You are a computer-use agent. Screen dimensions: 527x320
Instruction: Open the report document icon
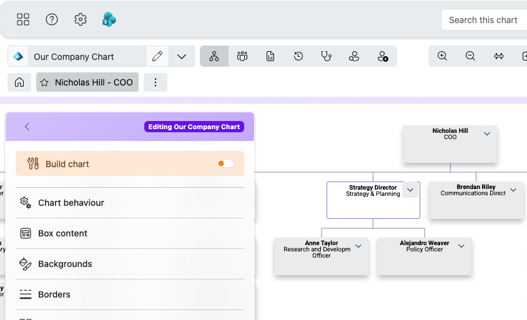click(270, 56)
